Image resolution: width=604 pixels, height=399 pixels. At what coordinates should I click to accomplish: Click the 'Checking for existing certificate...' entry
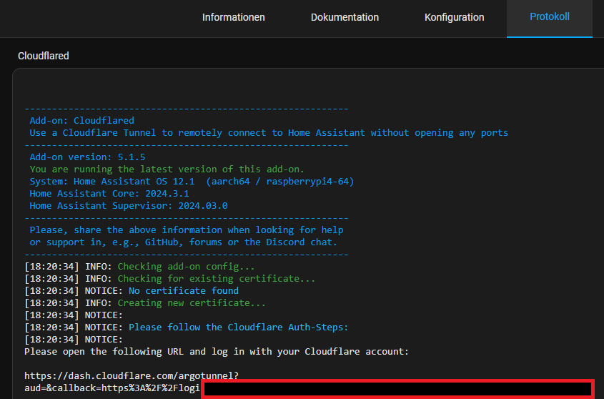coord(216,279)
